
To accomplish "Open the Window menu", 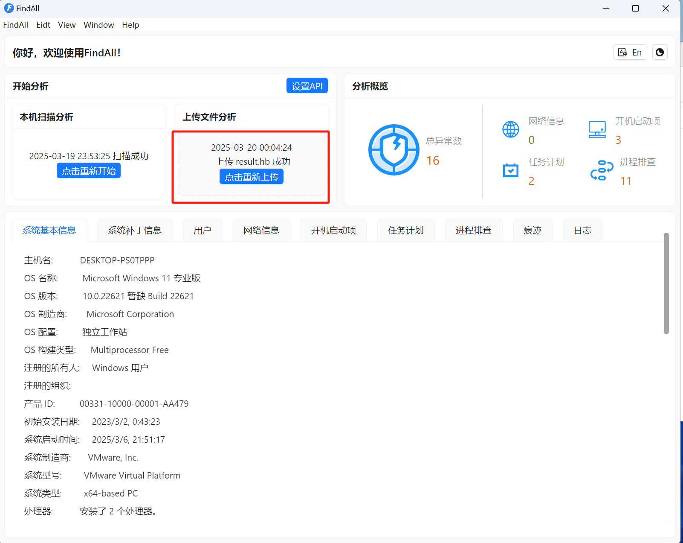I will (x=98, y=25).
